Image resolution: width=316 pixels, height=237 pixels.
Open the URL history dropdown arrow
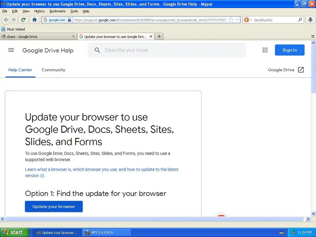point(237,20)
